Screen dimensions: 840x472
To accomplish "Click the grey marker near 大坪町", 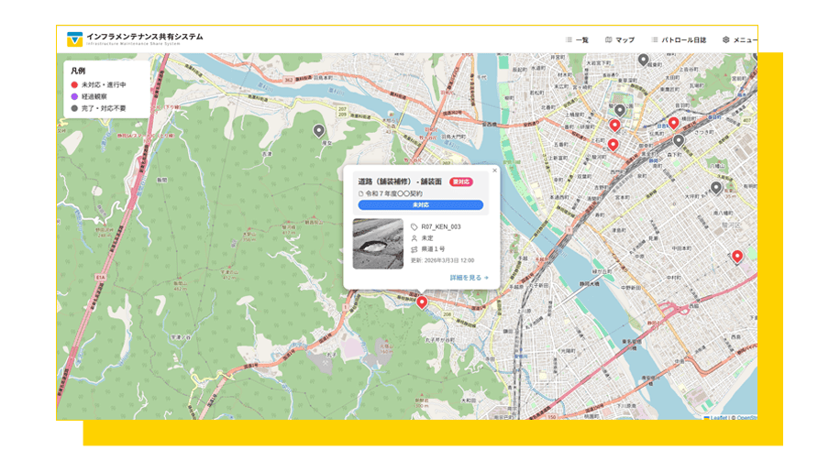I will [716, 188].
